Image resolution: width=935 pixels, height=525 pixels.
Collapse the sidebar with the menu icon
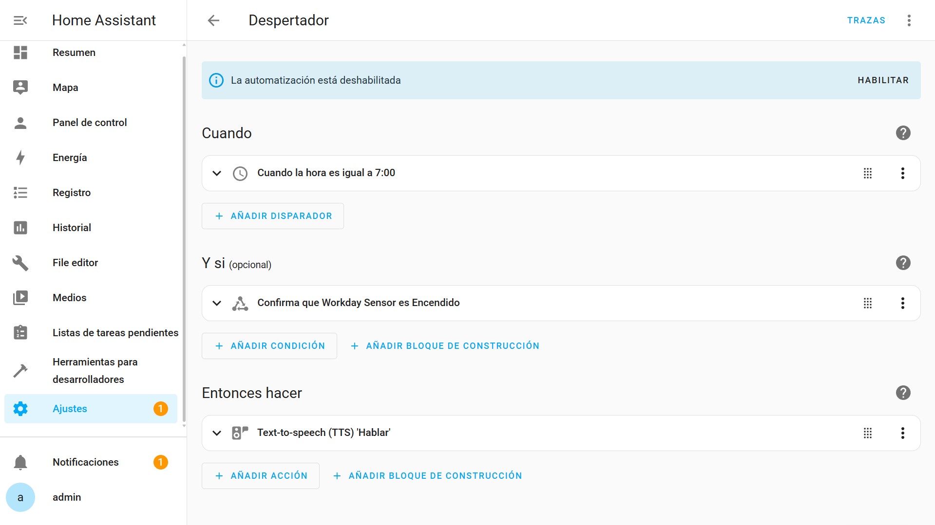(x=20, y=20)
